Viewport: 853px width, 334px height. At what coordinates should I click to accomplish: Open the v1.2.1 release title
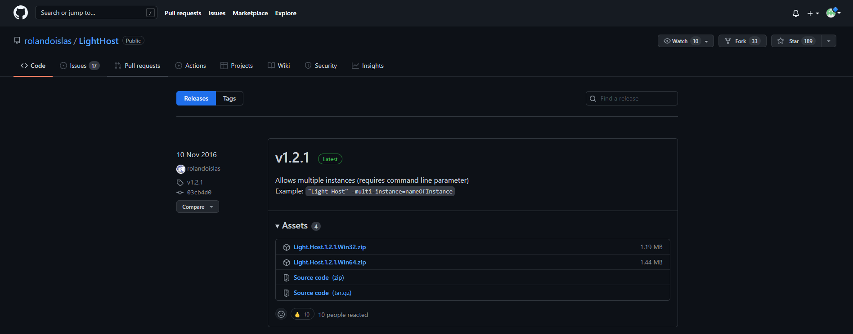pos(292,158)
